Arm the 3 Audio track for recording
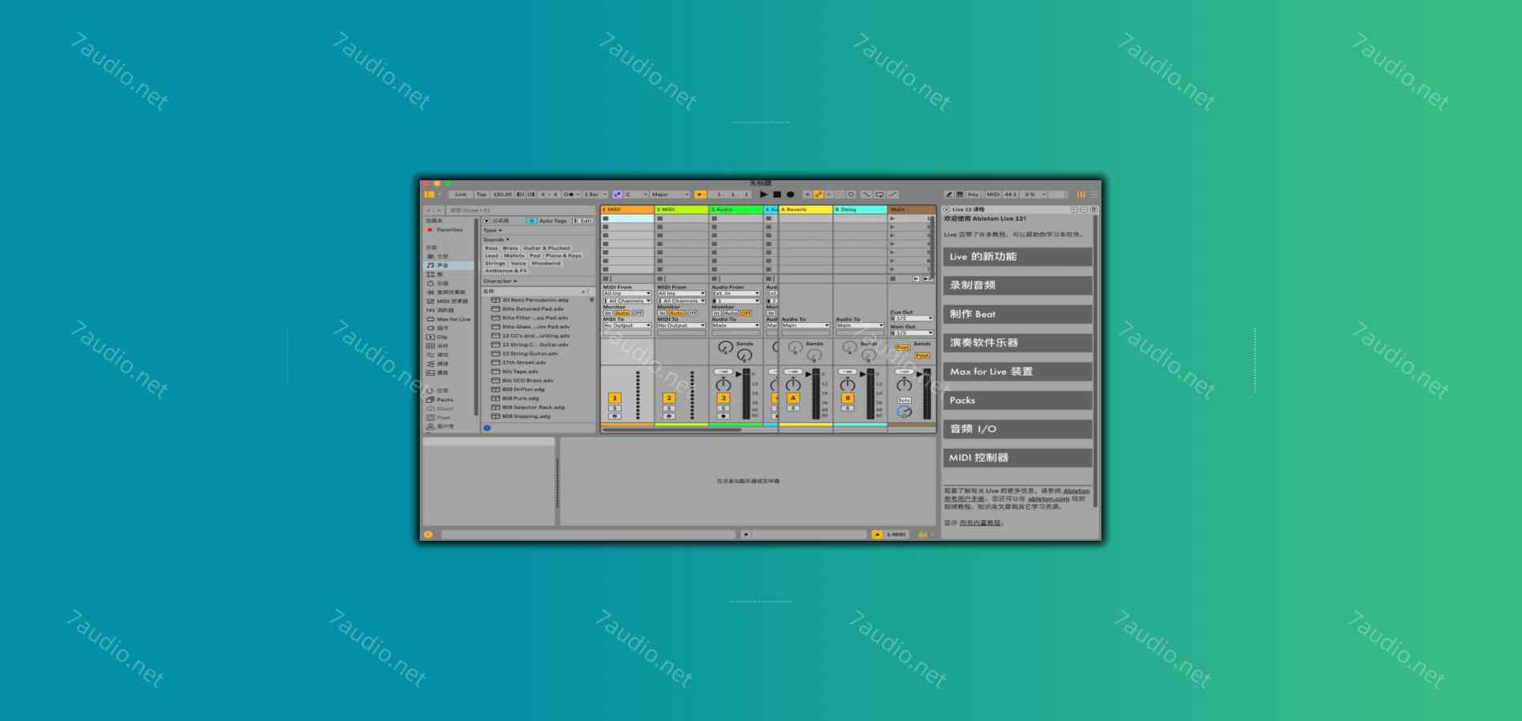 [x=722, y=416]
